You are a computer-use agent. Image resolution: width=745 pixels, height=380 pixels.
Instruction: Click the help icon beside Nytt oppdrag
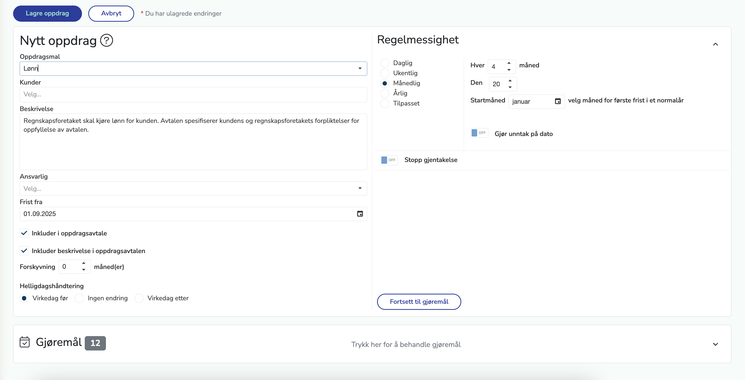106,41
